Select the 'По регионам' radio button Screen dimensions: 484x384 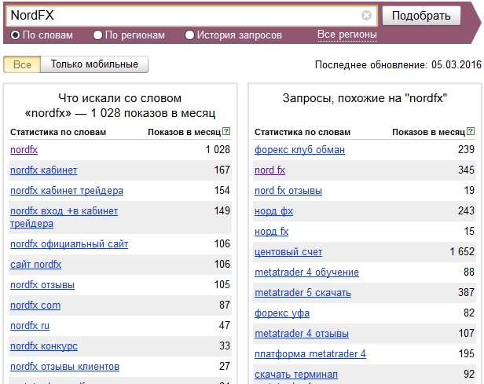pos(97,35)
